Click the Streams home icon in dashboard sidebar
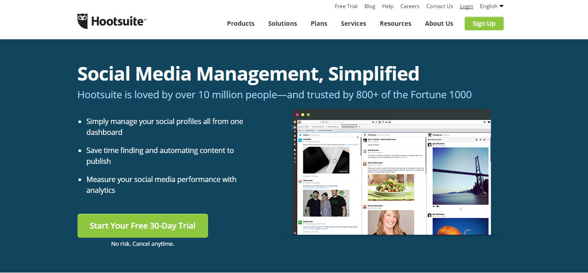Viewport: 588px width, 273px height. (x=295, y=127)
